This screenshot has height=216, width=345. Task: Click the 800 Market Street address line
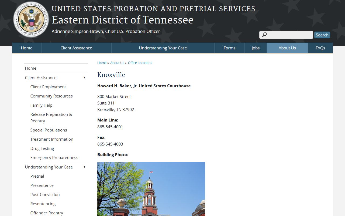coord(114,96)
